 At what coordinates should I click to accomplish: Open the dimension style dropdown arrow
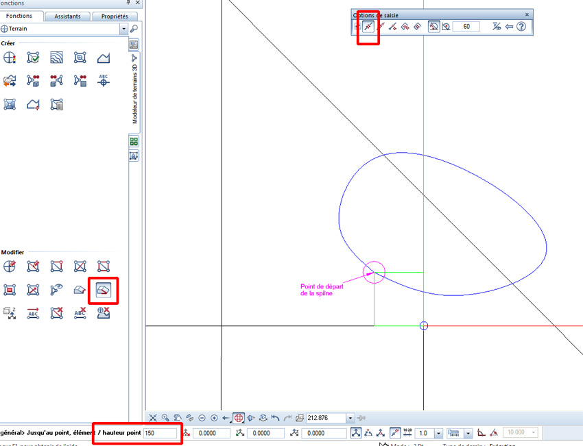tap(468, 433)
